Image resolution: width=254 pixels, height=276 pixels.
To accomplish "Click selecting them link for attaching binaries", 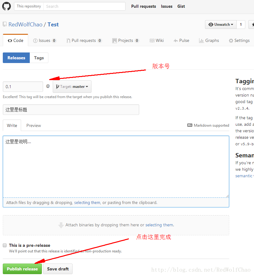I will click(x=159, y=225).
